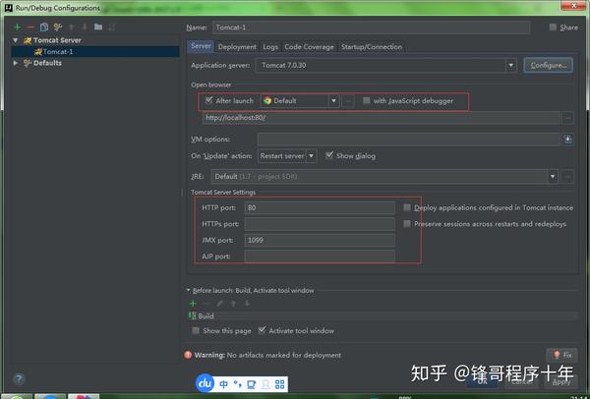Click the JMX port field
The width and height of the screenshot is (590, 399).
tap(320, 240)
